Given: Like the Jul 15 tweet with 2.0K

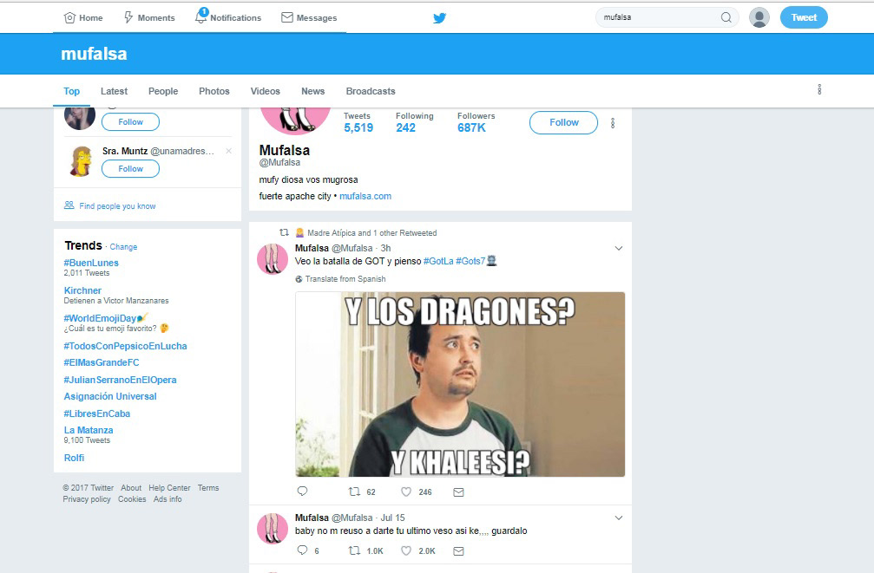Looking at the screenshot, I should (x=418, y=550).
